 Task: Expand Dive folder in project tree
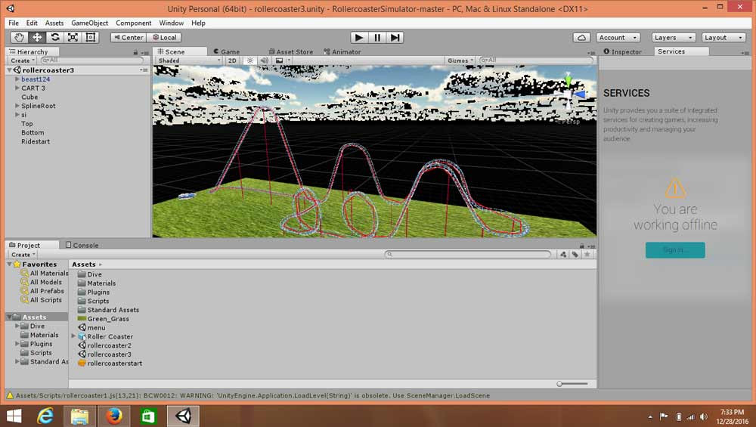pyautogui.click(x=17, y=326)
